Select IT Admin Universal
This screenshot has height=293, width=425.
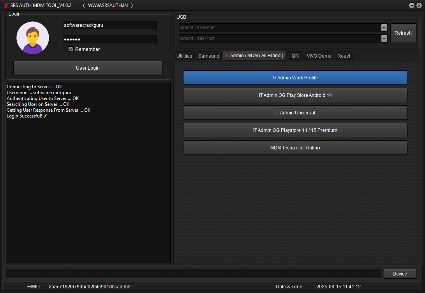click(295, 112)
